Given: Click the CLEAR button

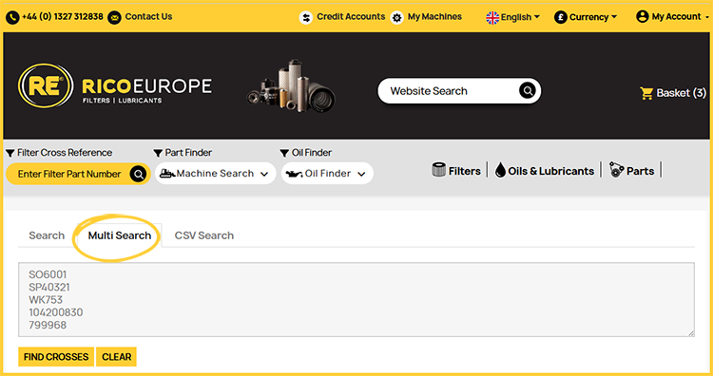Looking at the screenshot, I should coord(116,357).
